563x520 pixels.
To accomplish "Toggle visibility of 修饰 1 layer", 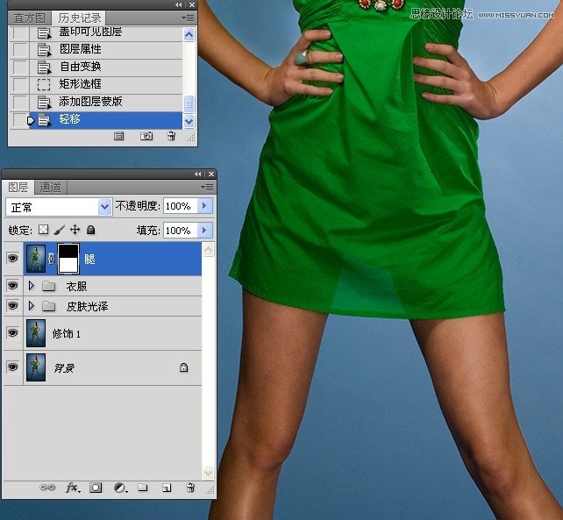I will coord(12,333).
